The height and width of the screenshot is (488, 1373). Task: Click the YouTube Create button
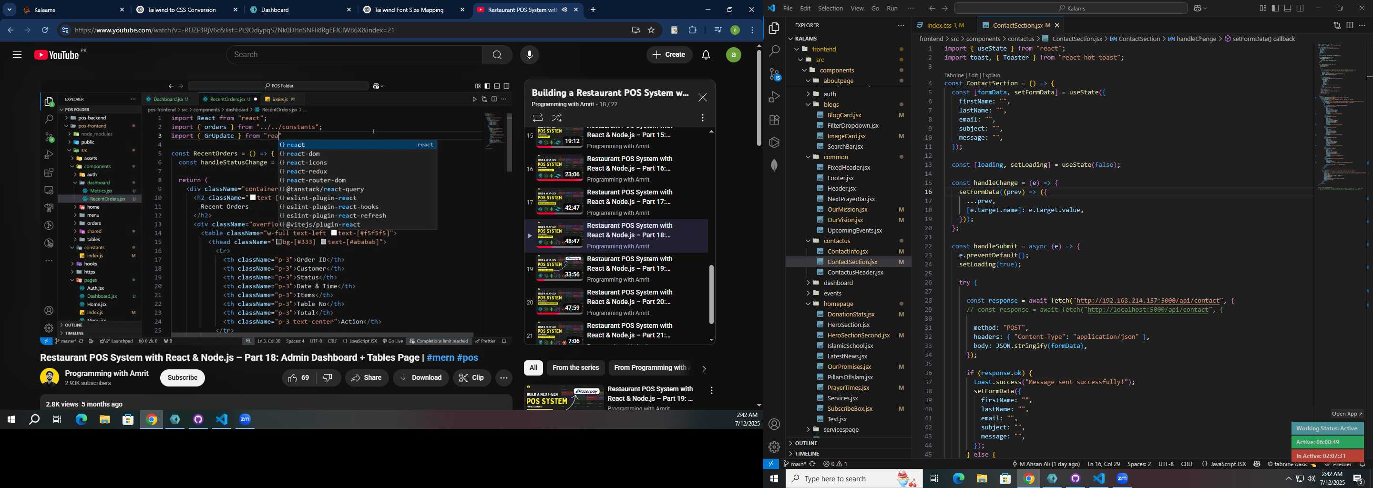669,55
